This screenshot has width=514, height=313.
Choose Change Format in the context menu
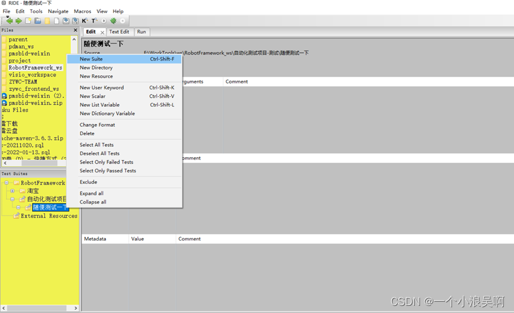[x=125, y=124]
